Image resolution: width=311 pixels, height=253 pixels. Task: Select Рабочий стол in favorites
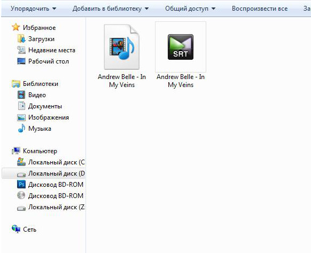49,61
